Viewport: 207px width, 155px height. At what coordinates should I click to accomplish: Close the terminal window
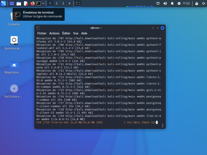pos(163,28)
